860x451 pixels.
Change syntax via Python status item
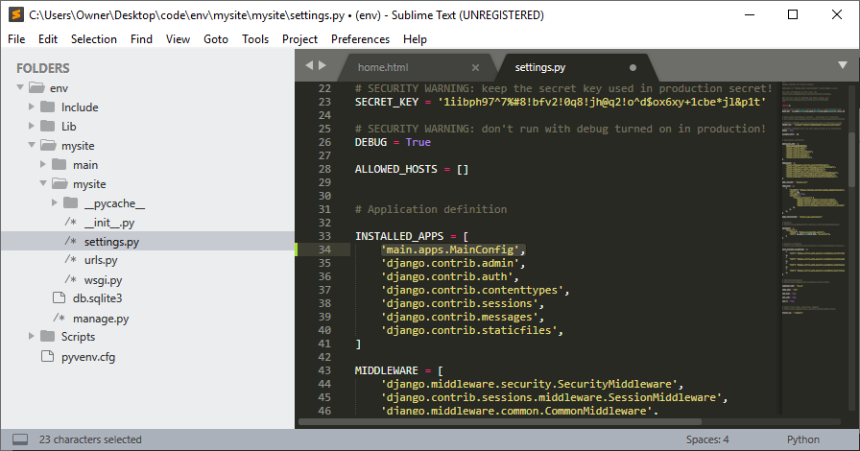(x=803, y=439)
